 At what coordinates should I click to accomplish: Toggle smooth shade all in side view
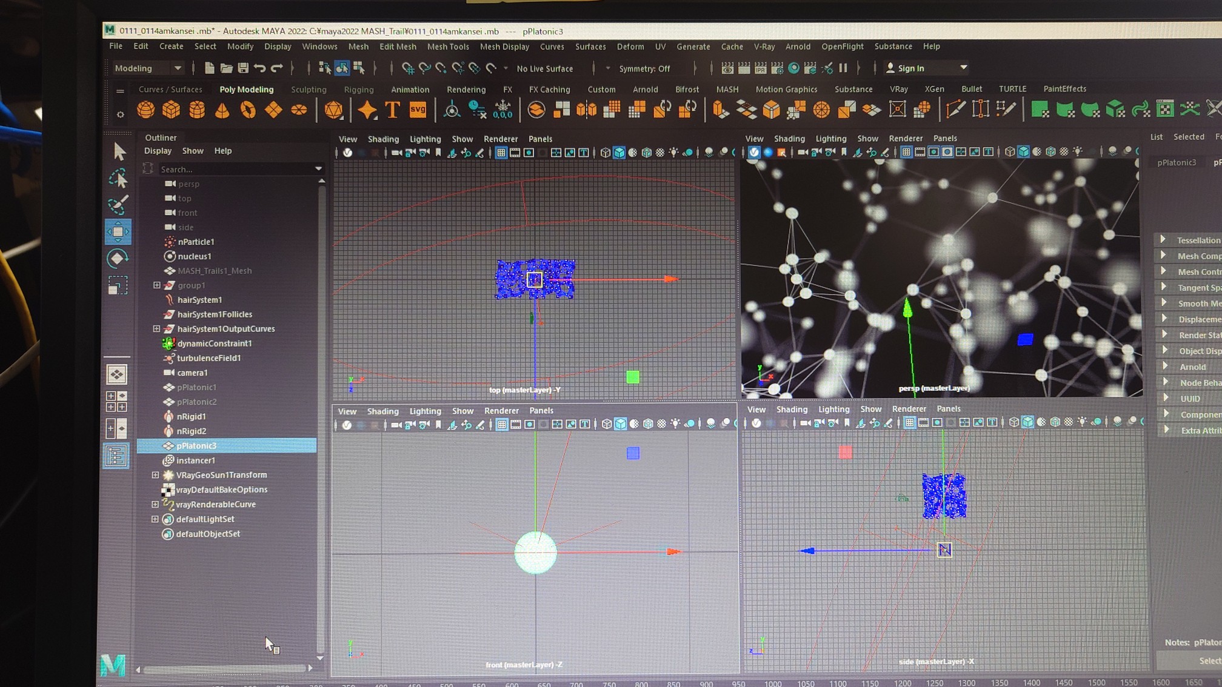(x=1027, y=422)
